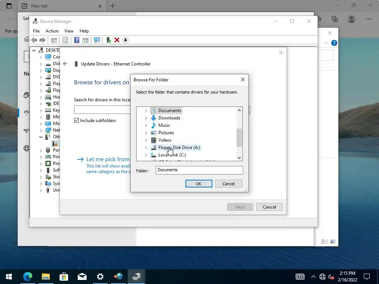This screenshot has height=284, width=379.
Task: Collapse the DESKTOP root node in Device Manager
Action: tap(34, 50)
